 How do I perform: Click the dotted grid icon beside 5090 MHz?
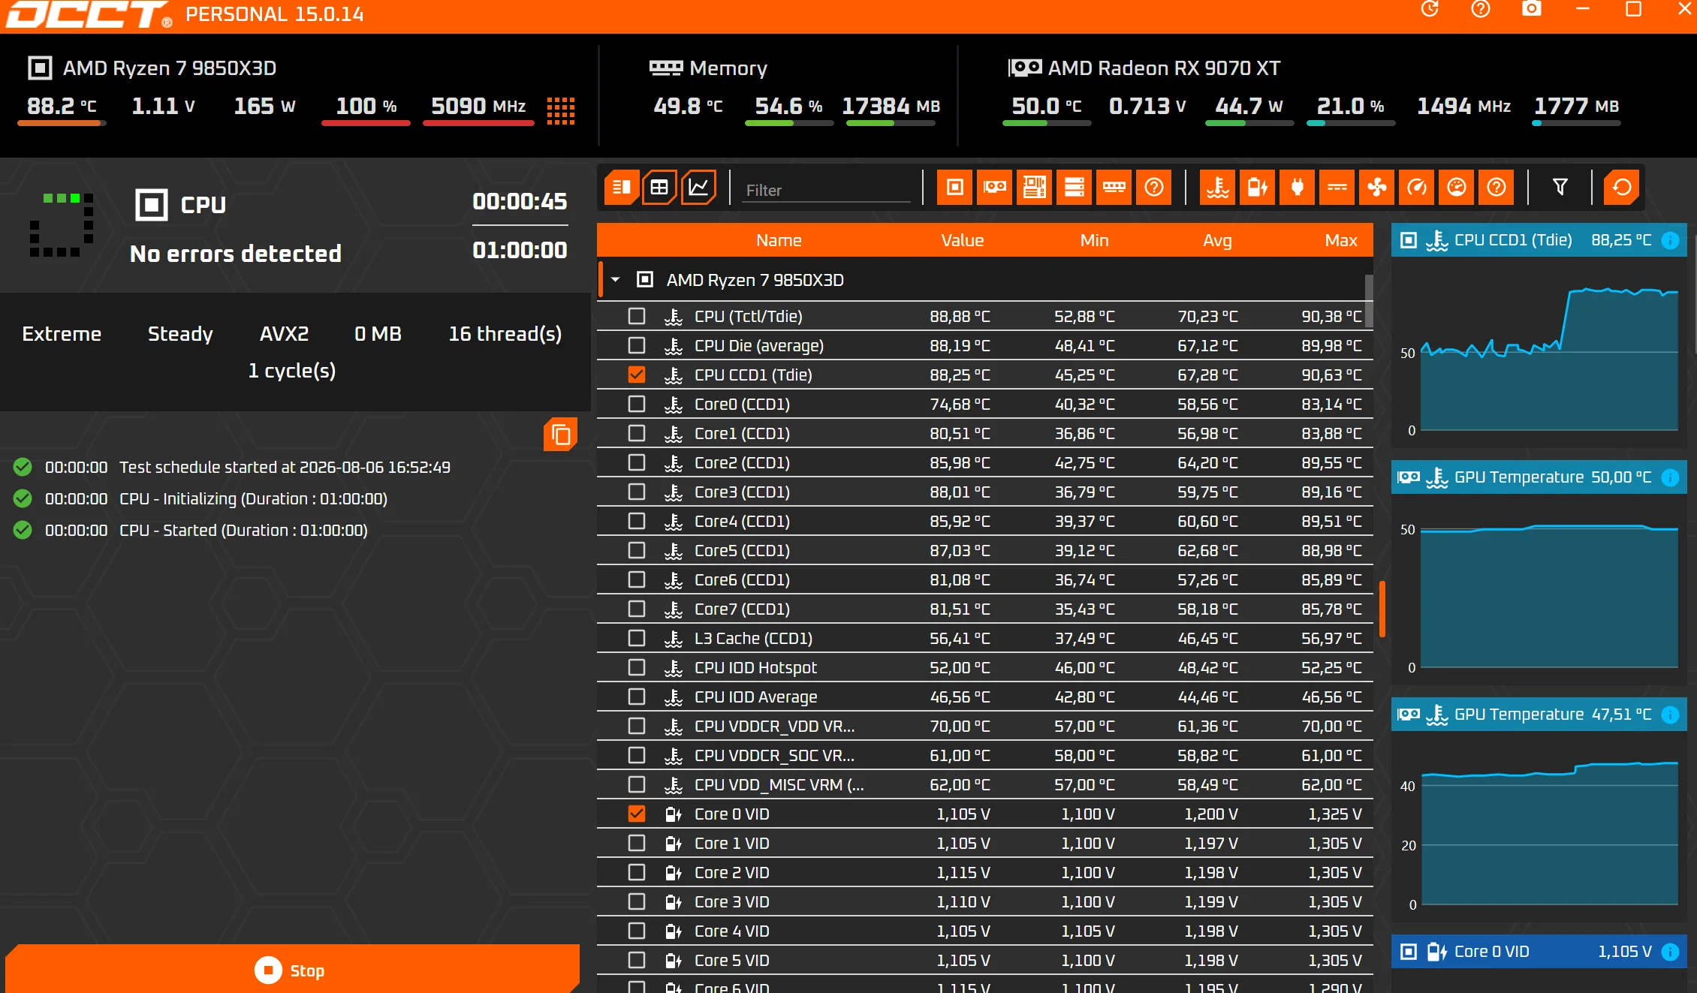pos(561,110)
